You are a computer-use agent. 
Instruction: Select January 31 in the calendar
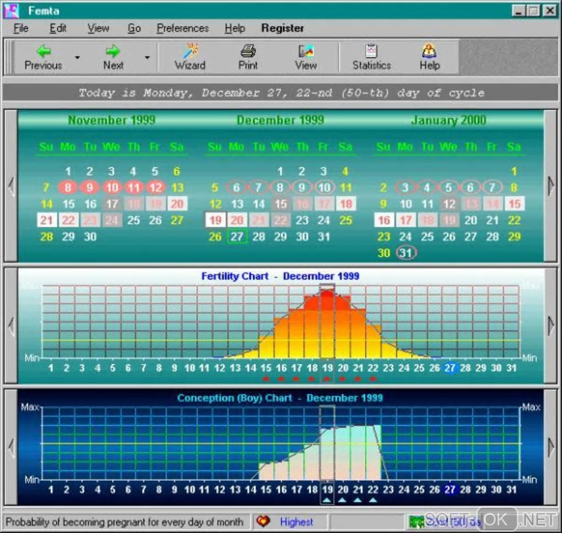[x=406, y=253]
